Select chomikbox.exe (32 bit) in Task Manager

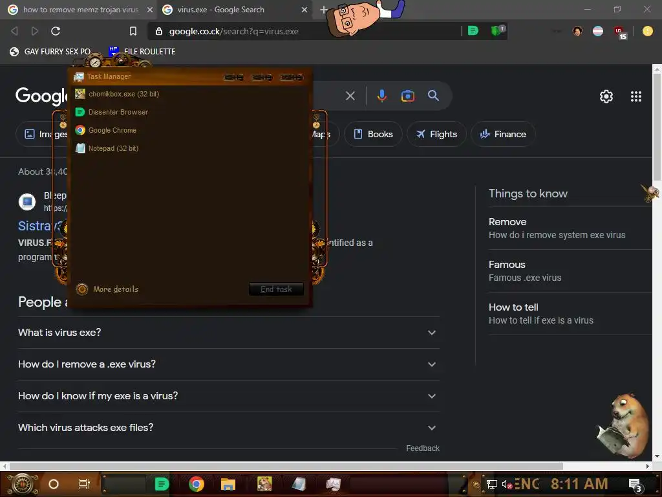189,94
